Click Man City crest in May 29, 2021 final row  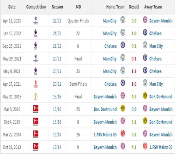[x=123, y=57]
